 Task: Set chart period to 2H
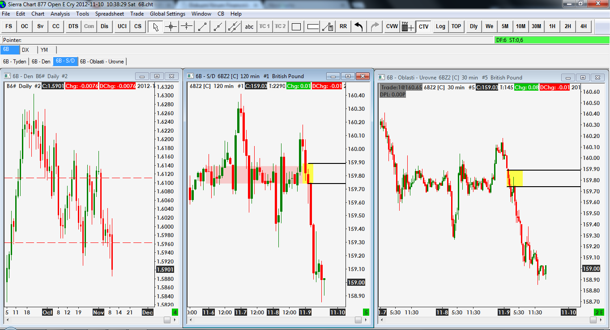coord(568,26)
